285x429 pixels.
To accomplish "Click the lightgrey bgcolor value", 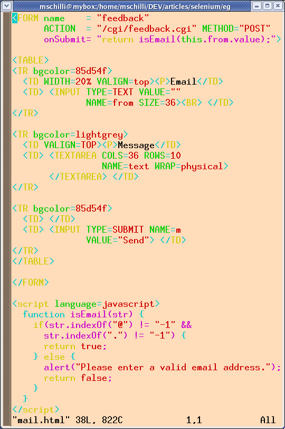I will pos(99,134).
